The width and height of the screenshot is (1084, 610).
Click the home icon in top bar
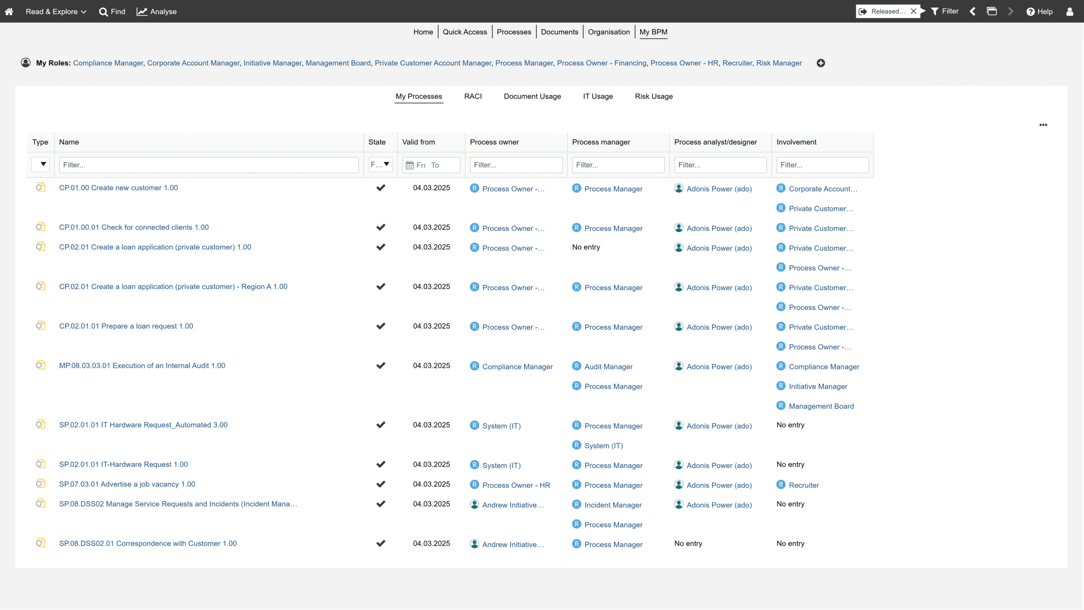(x=9, y=11)
